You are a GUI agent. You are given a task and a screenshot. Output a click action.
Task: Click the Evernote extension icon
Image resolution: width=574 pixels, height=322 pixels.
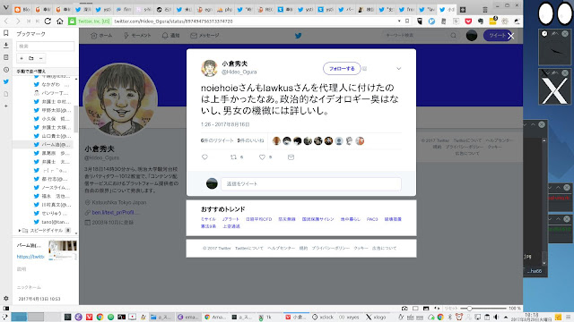click(x=481, y=21)
